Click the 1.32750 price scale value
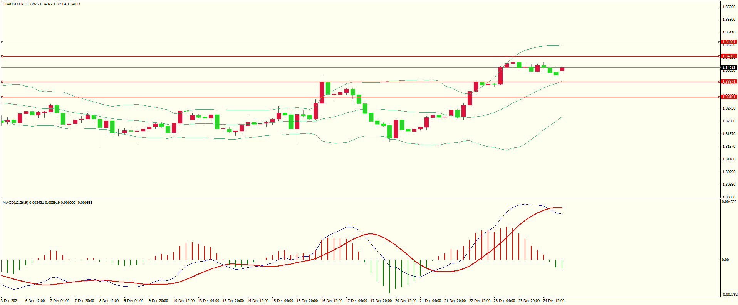 729,108
